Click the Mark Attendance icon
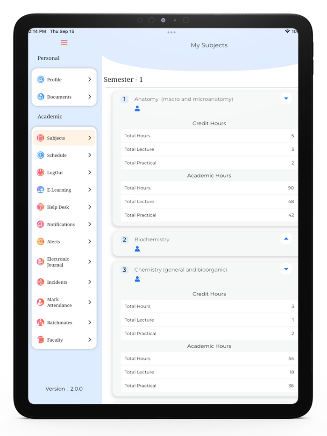Viewport: 327px width, 436px height. pos(40,302)
